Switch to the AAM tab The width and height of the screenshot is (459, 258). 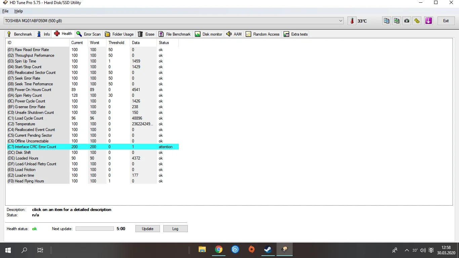[x=234, y=34]
